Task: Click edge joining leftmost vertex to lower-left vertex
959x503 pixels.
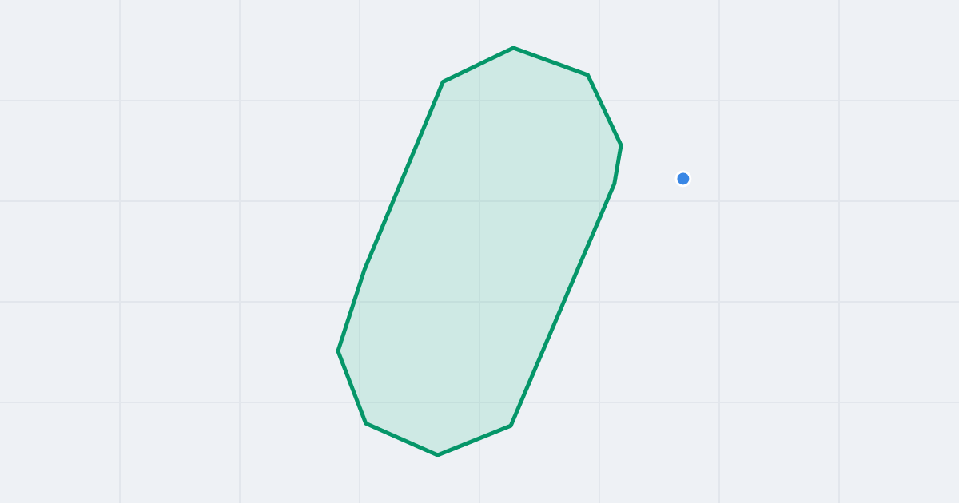Action: 352,387
